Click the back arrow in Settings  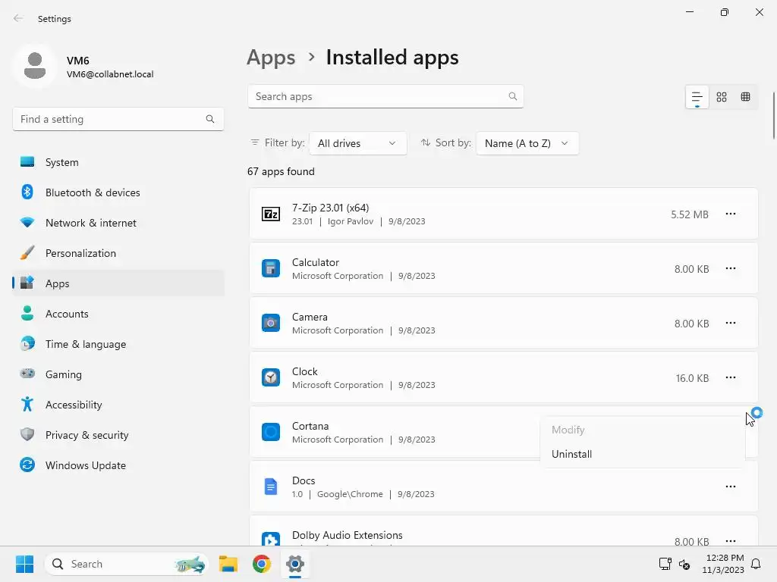pyautogui.click(x=18, y=19)
